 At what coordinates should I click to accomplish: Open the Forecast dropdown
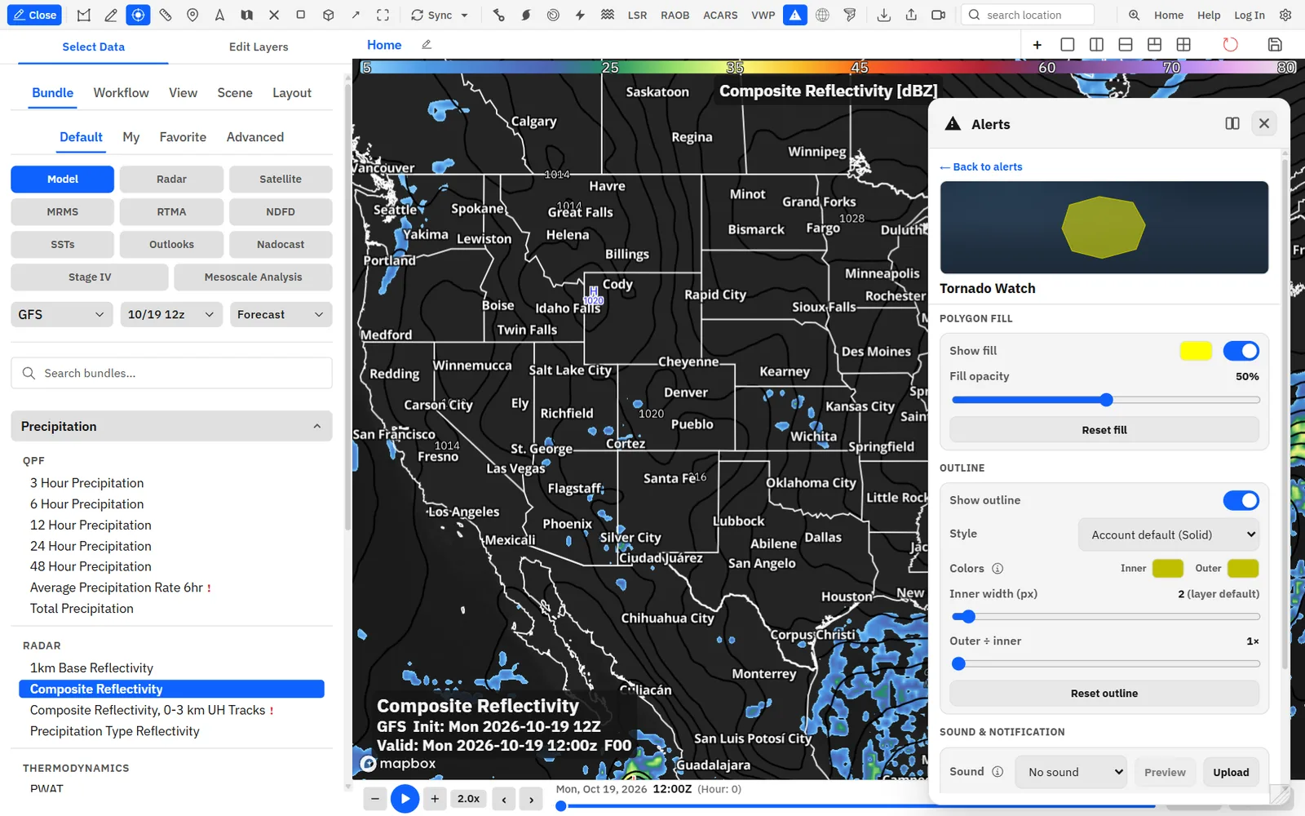pos(281,314)
